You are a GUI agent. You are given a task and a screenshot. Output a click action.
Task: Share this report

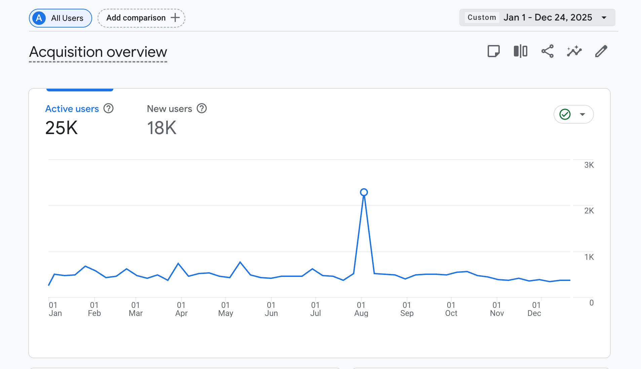click(547, 51)
